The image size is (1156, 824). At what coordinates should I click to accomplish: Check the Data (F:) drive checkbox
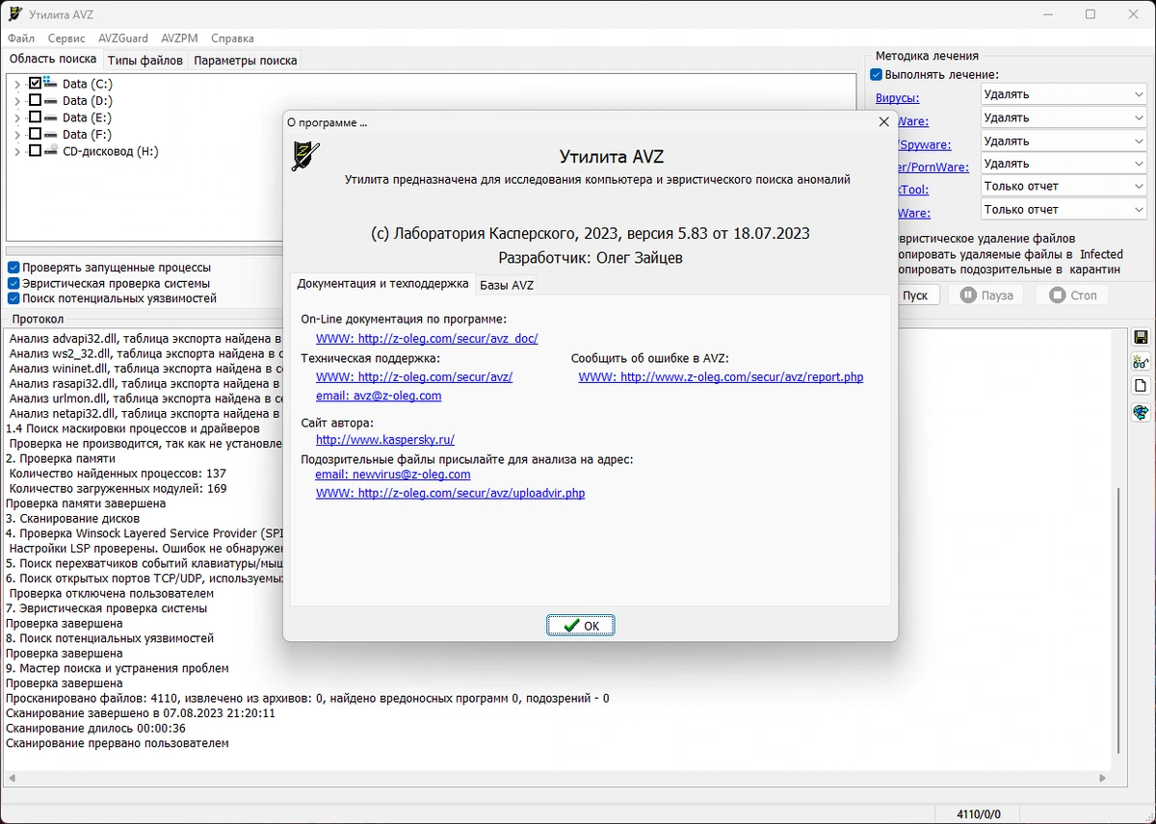pyautogui.click(x=36, y=135)
